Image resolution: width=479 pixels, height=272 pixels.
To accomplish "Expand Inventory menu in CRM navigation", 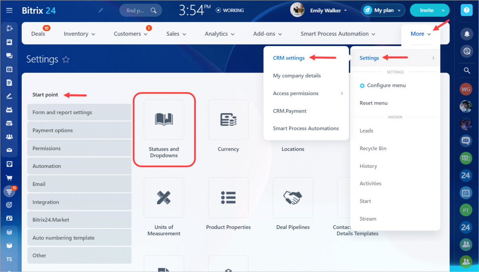I will [79, 34].
